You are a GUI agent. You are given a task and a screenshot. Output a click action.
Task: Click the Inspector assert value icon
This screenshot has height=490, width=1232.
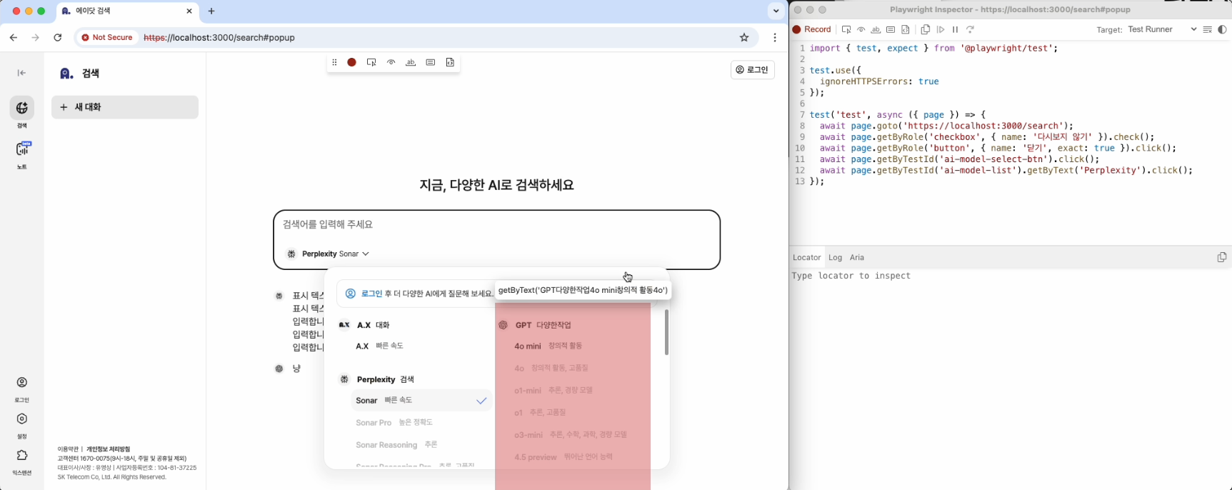[891, 30]
